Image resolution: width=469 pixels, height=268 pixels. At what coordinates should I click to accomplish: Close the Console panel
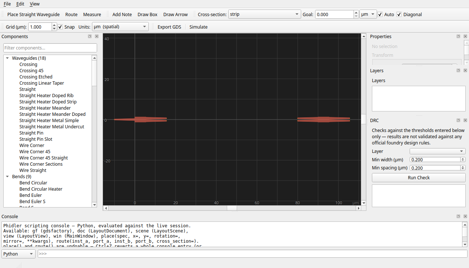point(465,217)
